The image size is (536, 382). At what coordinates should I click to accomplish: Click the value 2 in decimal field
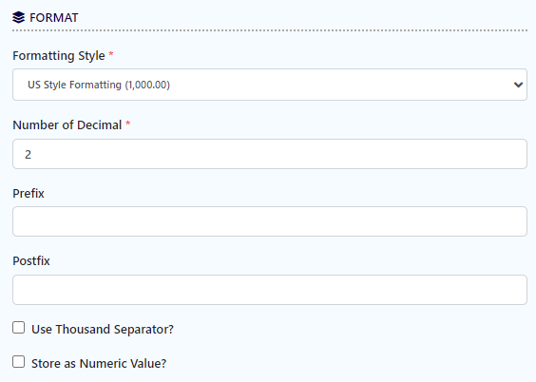28,155
